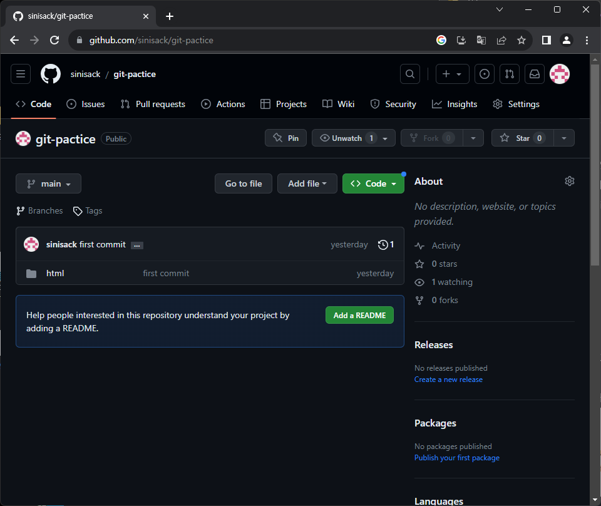Open the Security tab
The image size is (601, 506).
[x=393, y=104]
